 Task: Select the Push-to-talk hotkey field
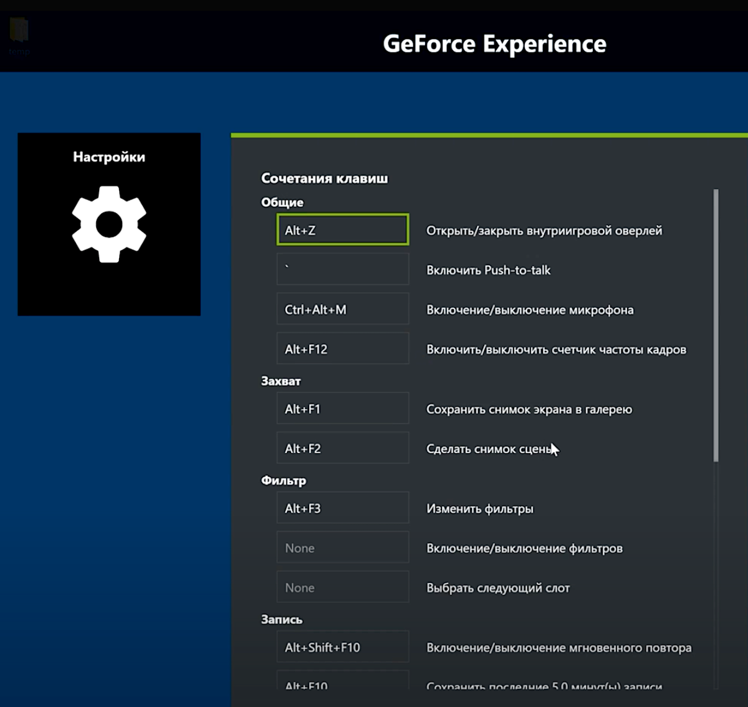pos(343,269)
